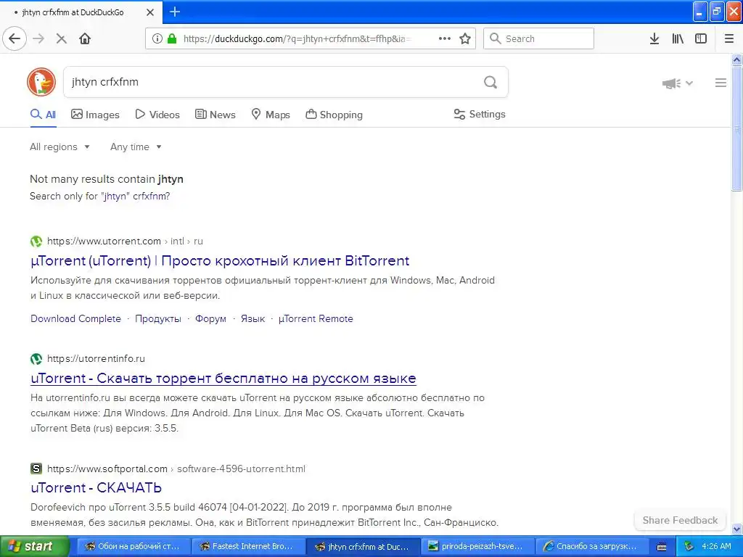Click the forward navigation arrow
Screen dimensions: 743x557
tap(38, 38)
